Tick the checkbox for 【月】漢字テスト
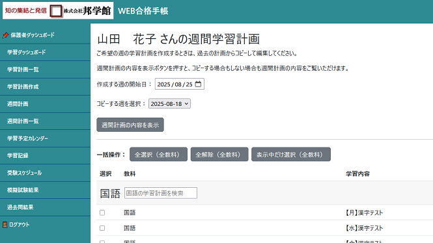Image resolution: width=433 pixels, height=243 pixels. 102,212
